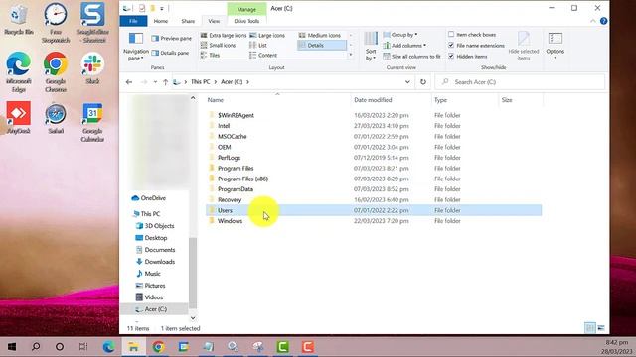Image resolution: width=636 pixels, height=357 pixels.
Task: Open recent locations dropdown arrow
Action: (x=155, y=82)
